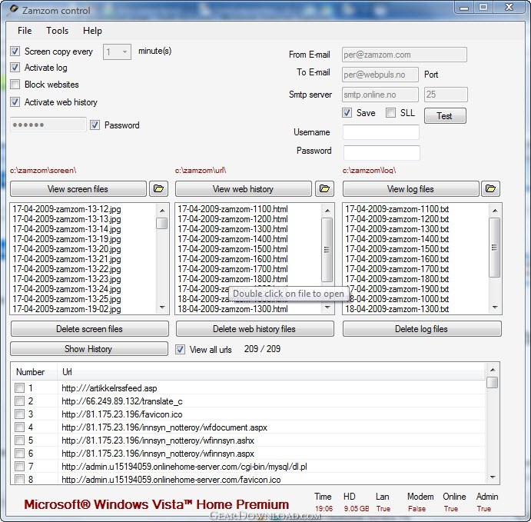Click url table scroll down arrow

tap(493, 477)
